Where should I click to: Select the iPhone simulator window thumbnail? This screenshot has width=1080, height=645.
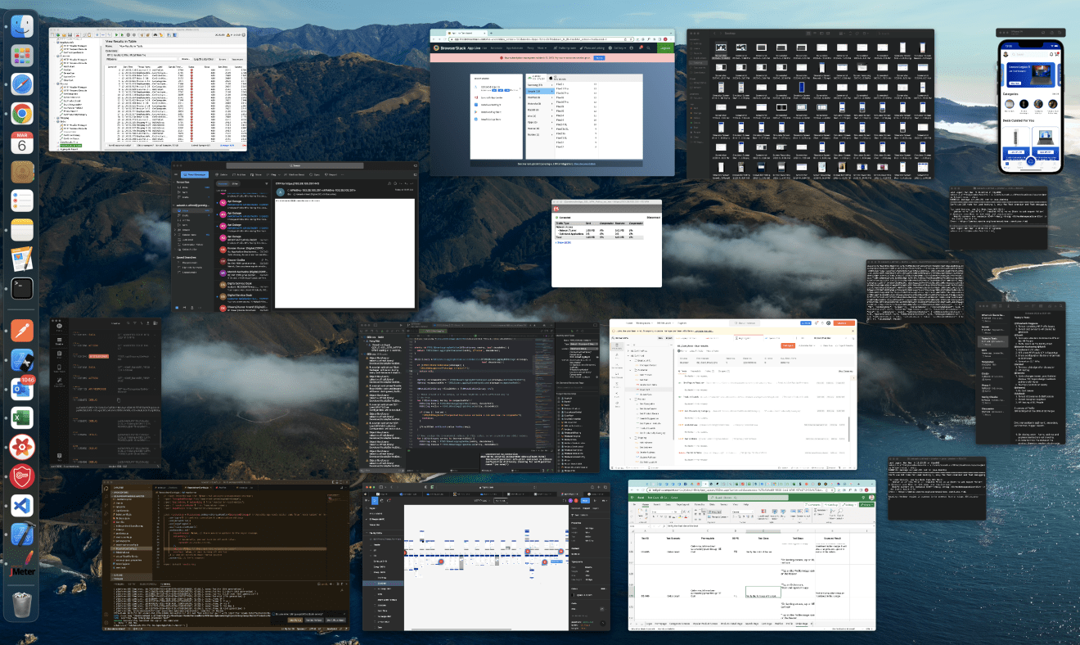tap(1030, 104)
